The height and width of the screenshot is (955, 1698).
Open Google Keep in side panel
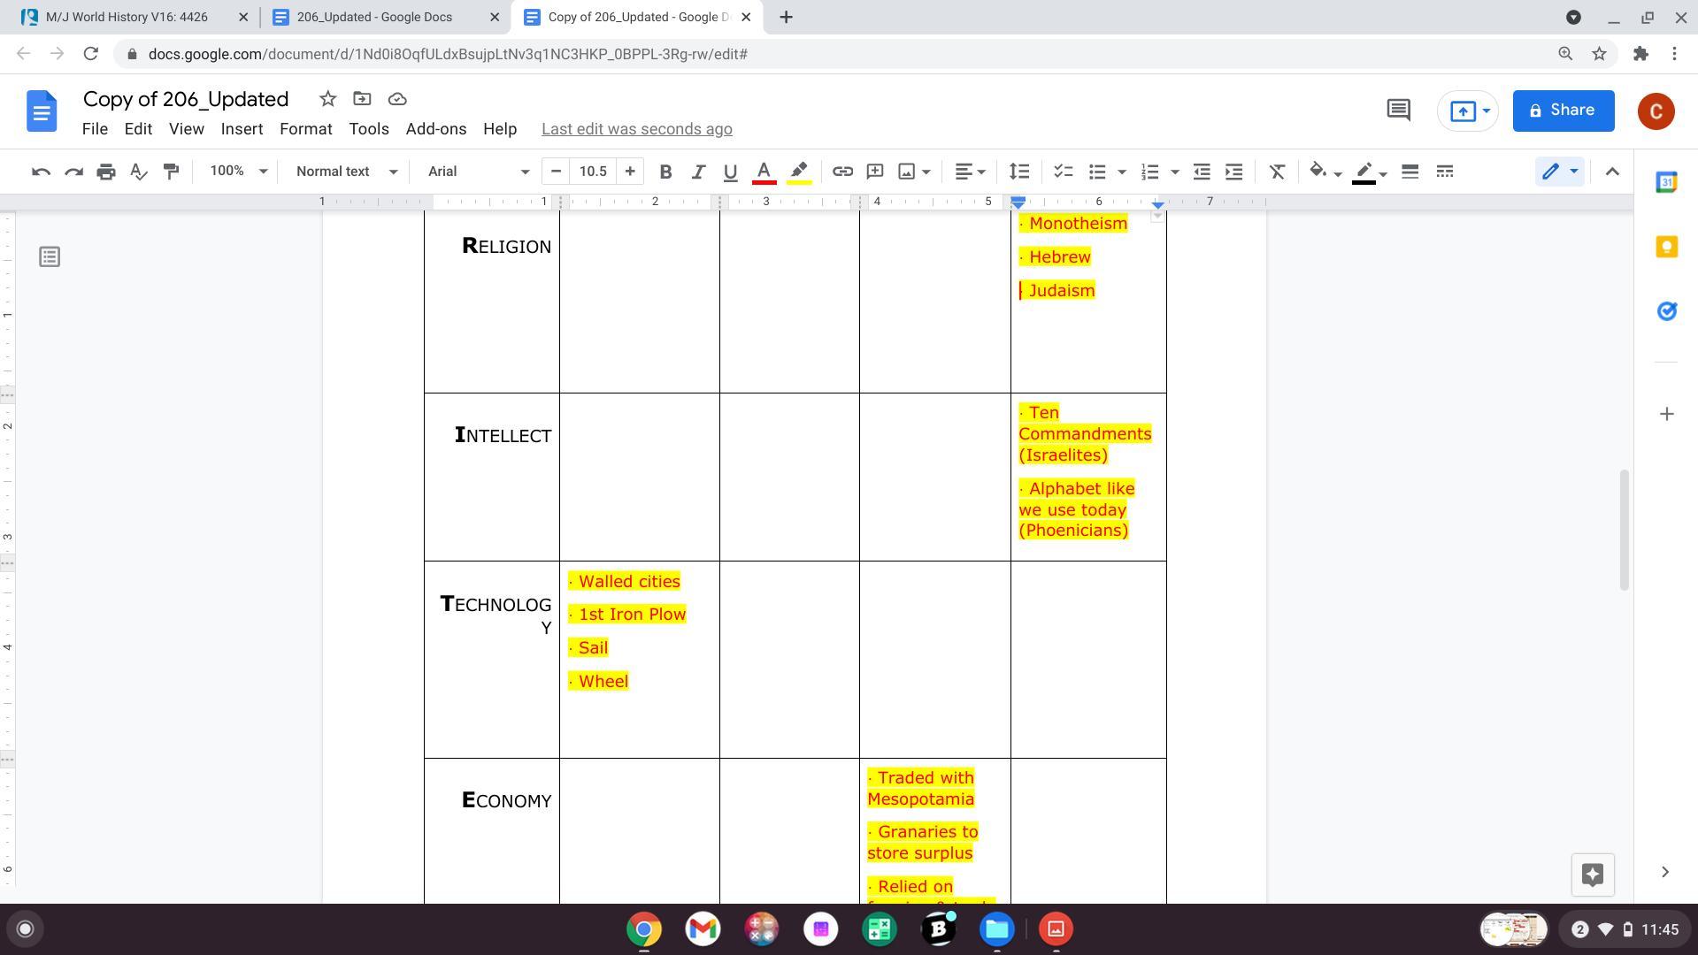(x=1667, y=247)
